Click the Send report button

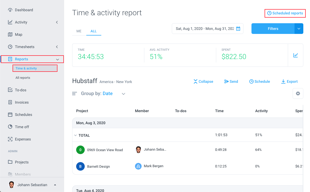pyautogui.click(x=231, y=81)
